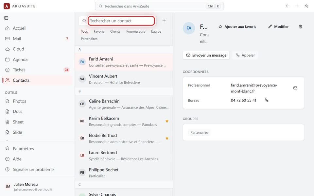The width and height of the screenshot is (314, 196).
Task: Click Envoyer un message button
Action: [x=206, y=55]
